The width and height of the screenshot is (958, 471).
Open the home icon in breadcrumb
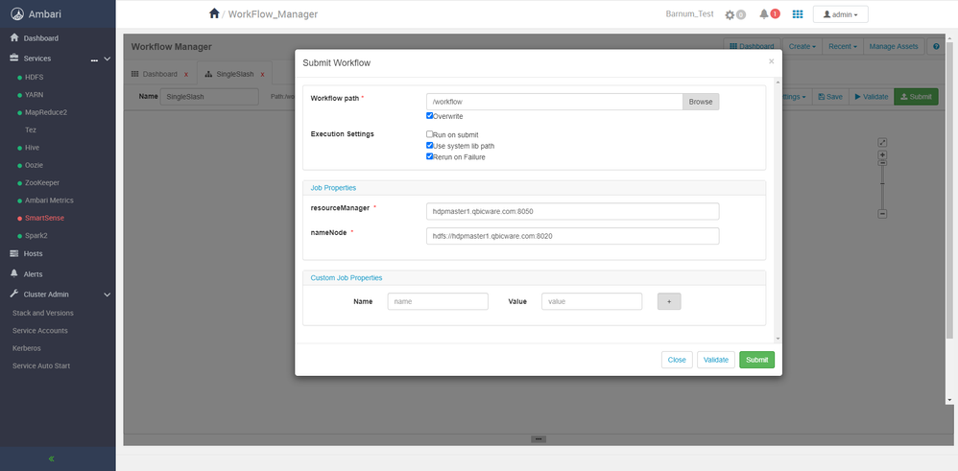pyautogui.click(x=214, y=13)
